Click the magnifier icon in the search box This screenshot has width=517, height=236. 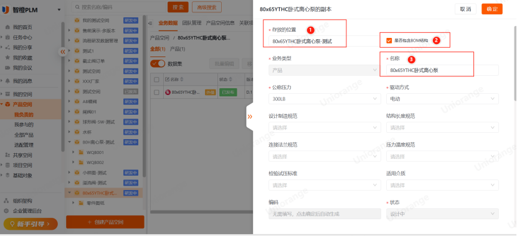click(x=77, y=7)
